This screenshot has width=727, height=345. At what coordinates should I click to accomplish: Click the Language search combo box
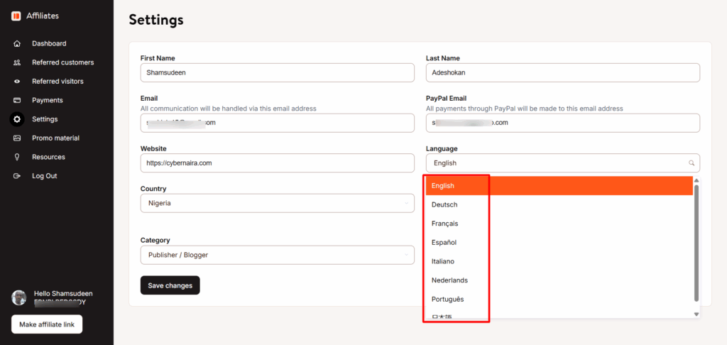(563, 163)
